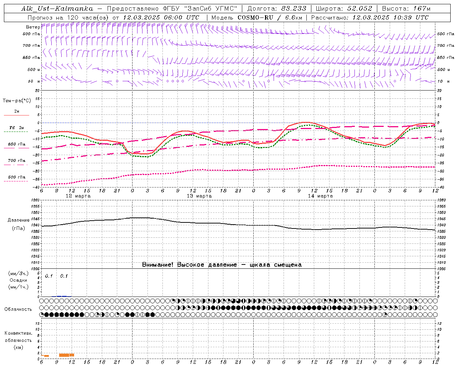Click the Ветер wind panel label

33,27
